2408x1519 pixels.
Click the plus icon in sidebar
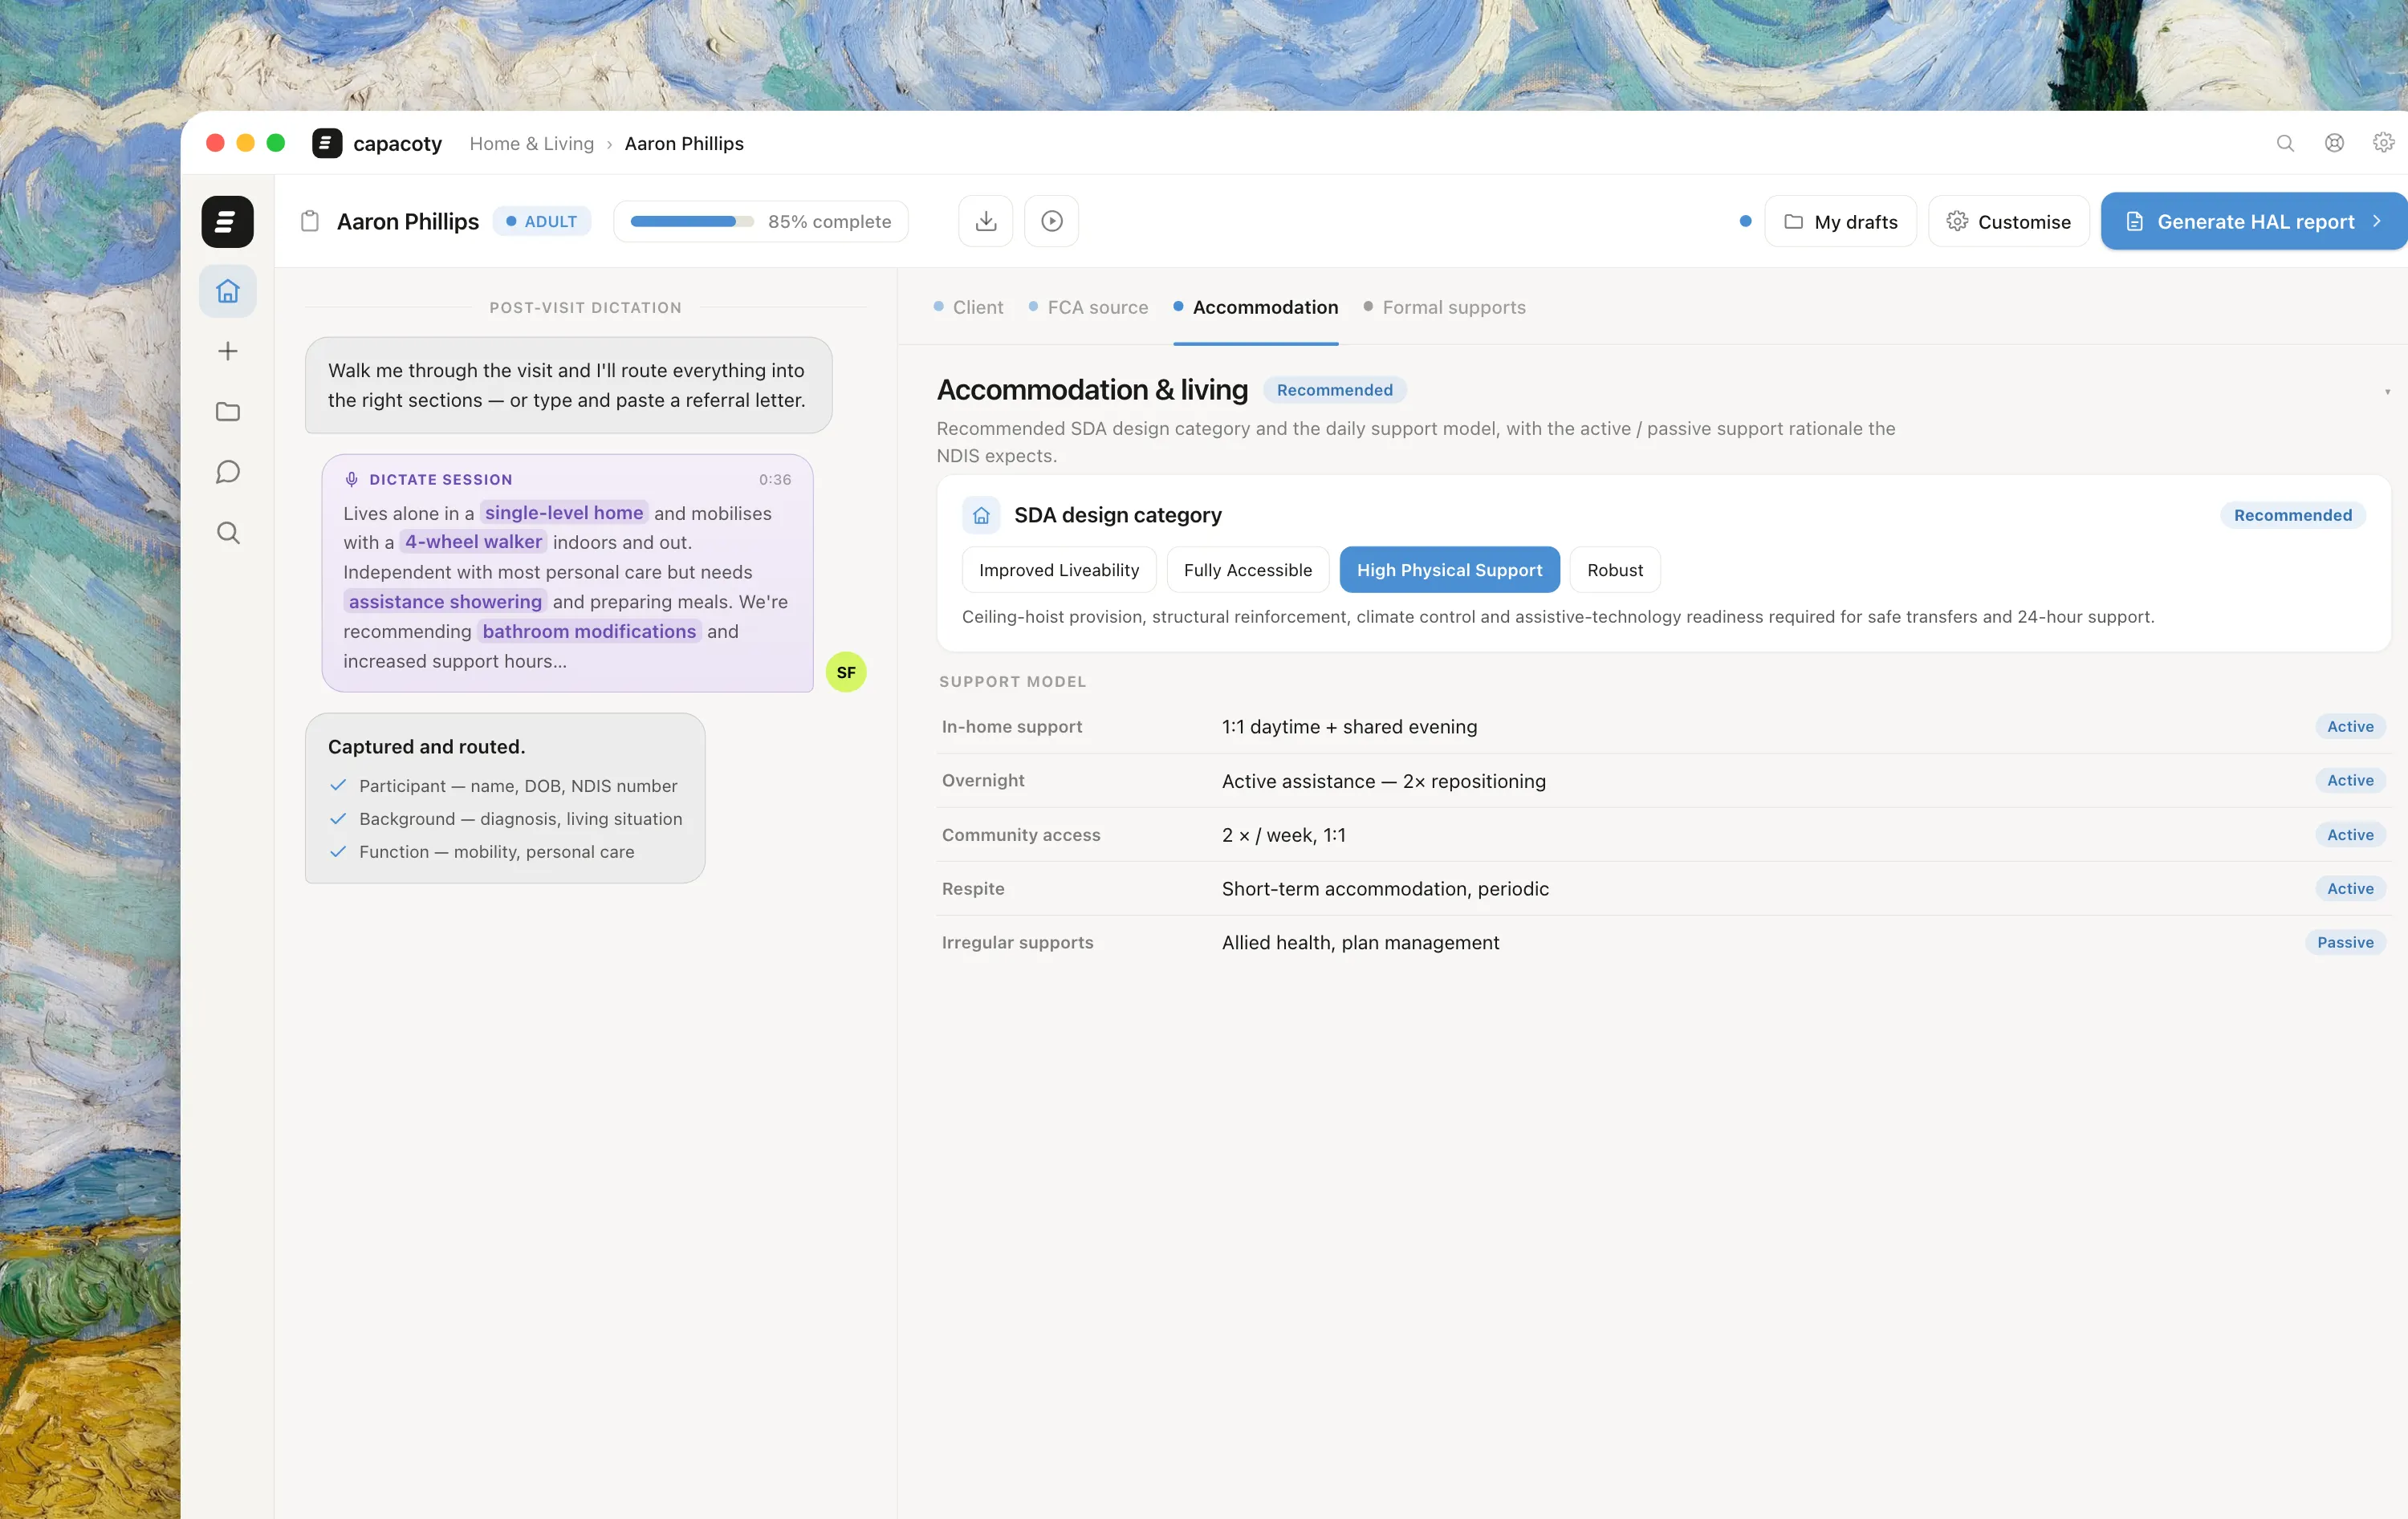pyautogui.click(x=228, y=351)
